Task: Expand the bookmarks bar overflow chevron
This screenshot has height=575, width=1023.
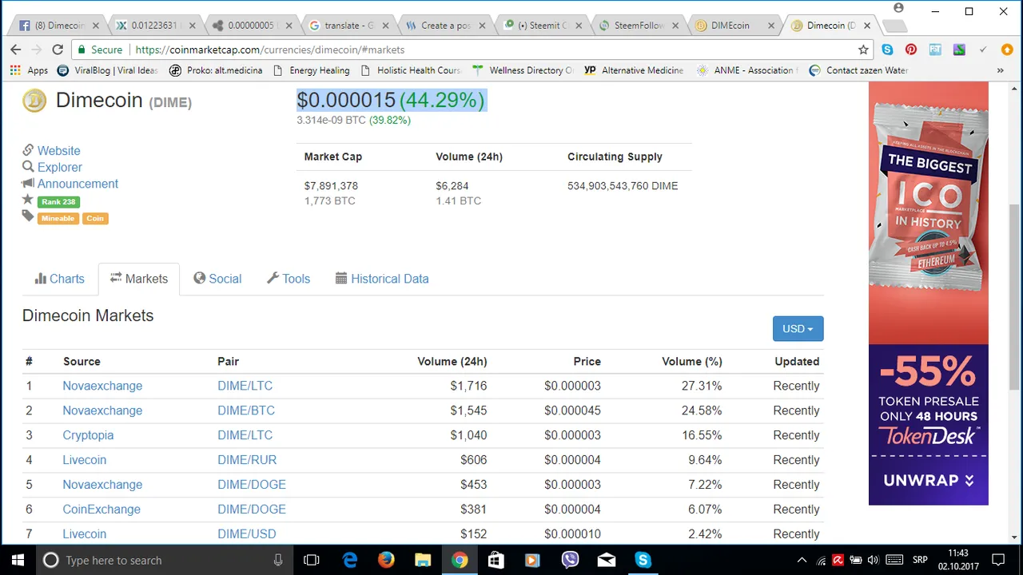Action: [1000, 70]
